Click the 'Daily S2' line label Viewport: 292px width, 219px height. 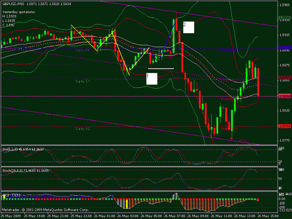pyautogui.click(x=83, y=128)
